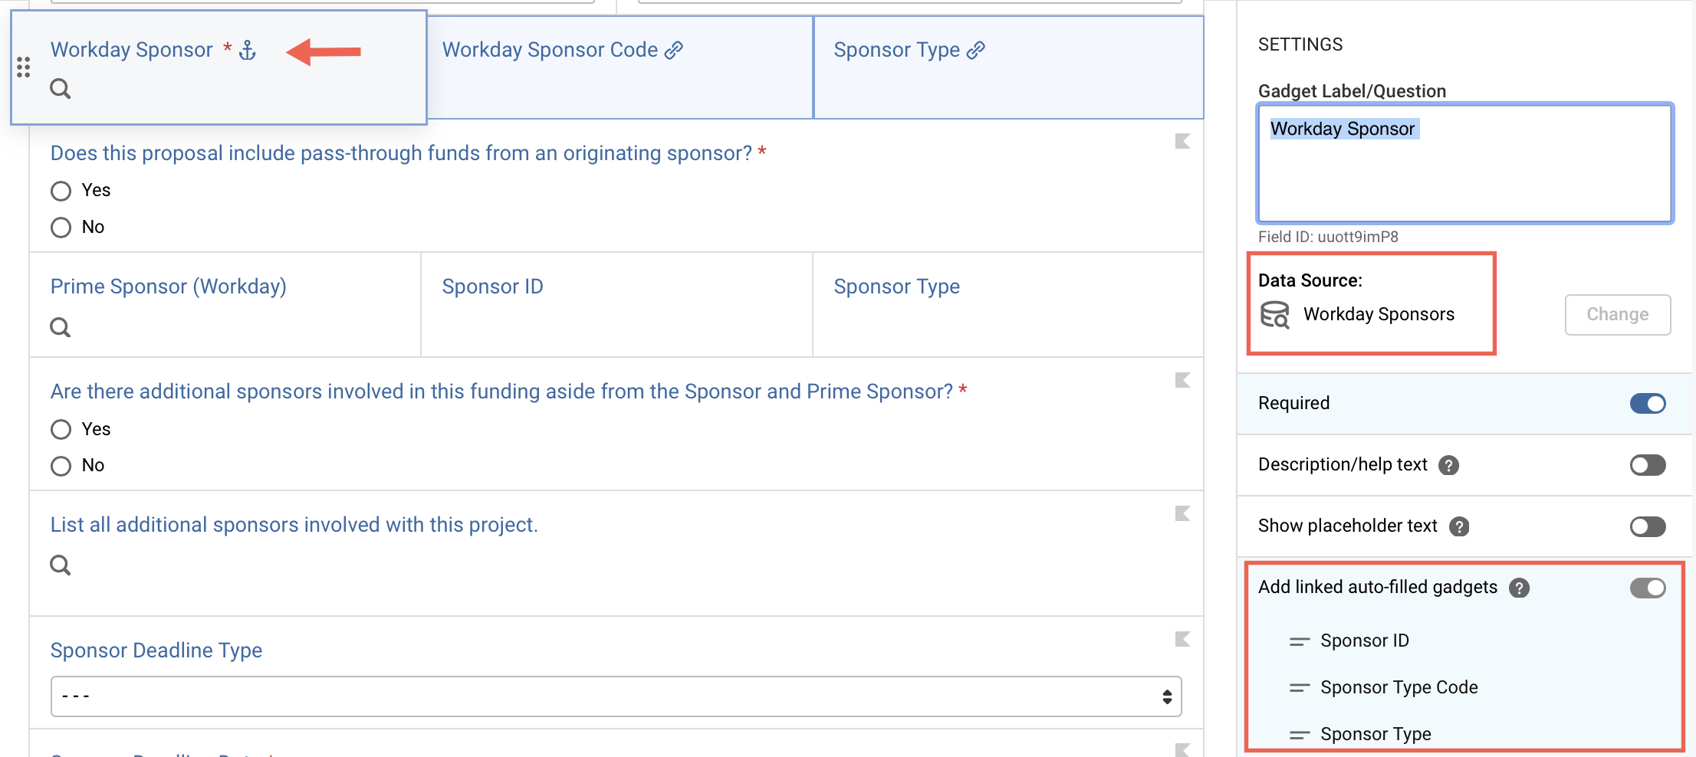This screenshot has width=1696, height=757.
Task: Click inside the Gadget Label/Question text field
Action: [x=1464, y=163]
